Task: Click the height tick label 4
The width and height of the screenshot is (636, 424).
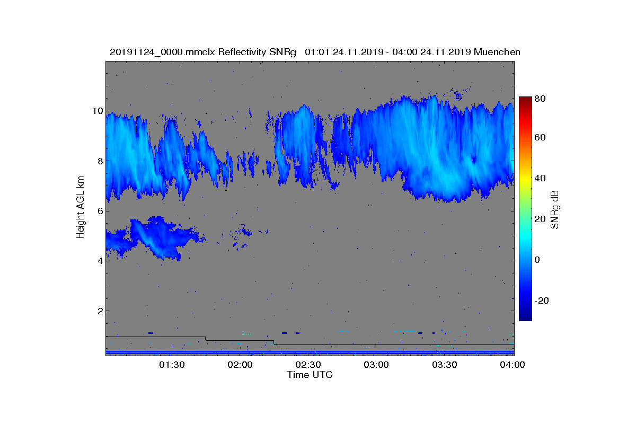Action: point(100,261)
